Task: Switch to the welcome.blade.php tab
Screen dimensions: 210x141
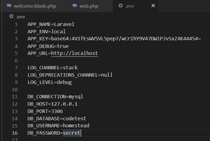Action: point(34,6)
